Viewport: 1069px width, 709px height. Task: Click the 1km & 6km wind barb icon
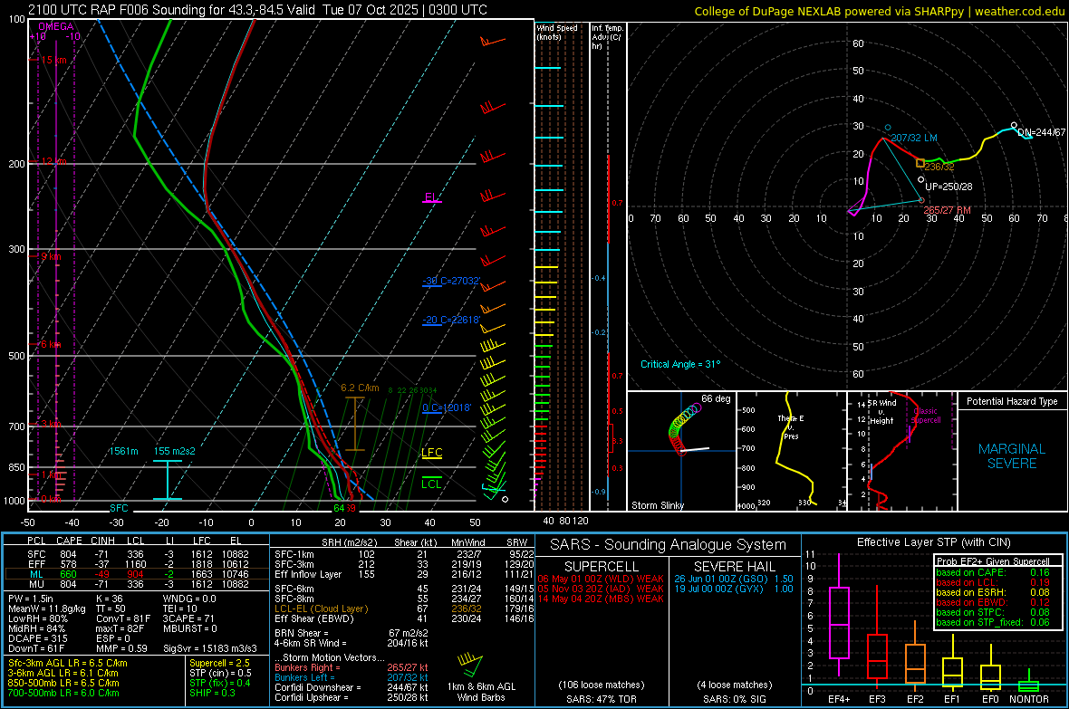click(x=472, y=664)
